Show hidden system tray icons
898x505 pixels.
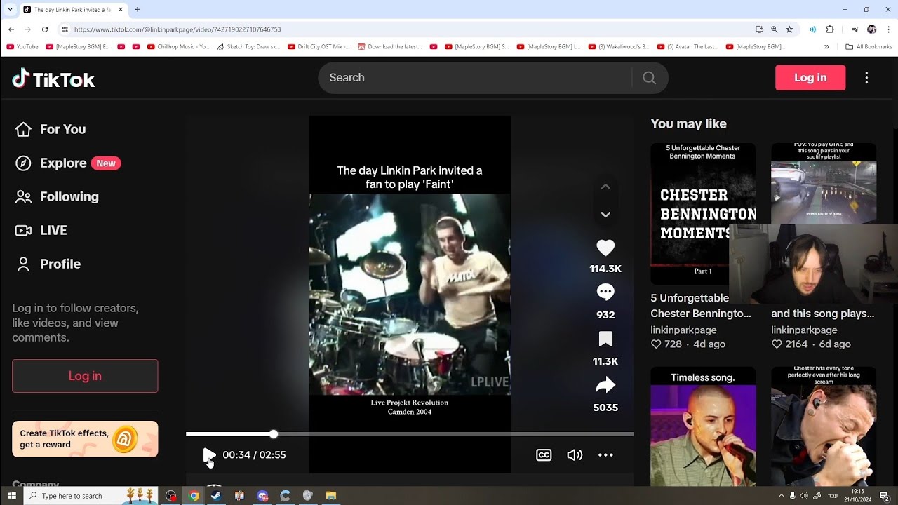coord(781,496)
